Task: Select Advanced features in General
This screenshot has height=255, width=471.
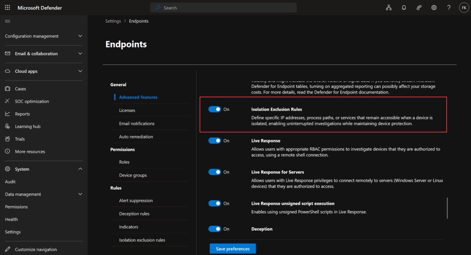Action: click(x=138, y=97)
